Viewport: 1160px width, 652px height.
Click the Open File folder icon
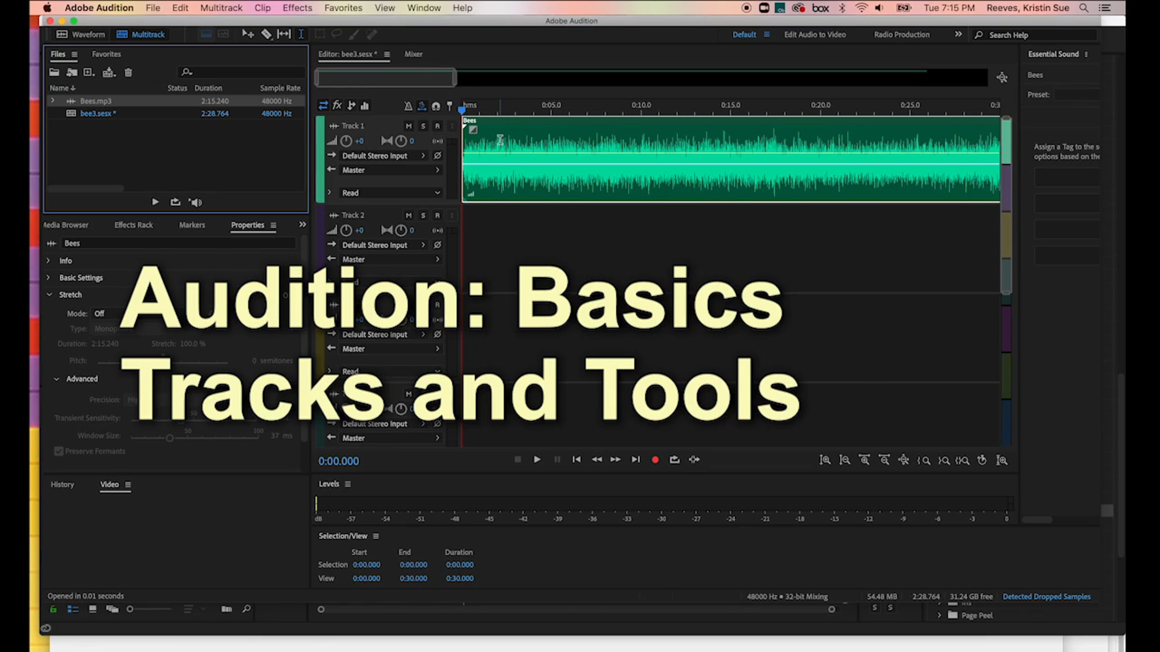[x=54, y=72]
